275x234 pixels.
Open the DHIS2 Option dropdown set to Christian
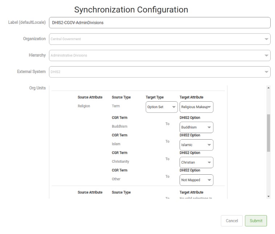196,162
